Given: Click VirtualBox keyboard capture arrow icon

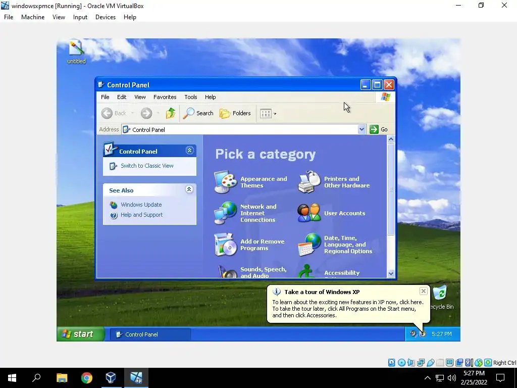Looking at the screenshot, I should click(x=488, y=363).
